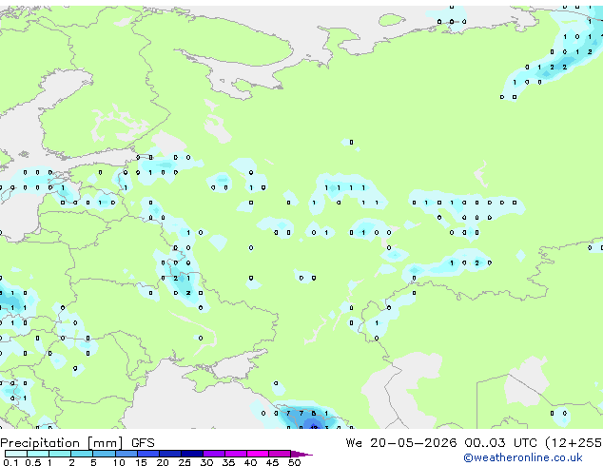The image size is (603, 466).
Task: Choose the 45 mm legend swatch
Action: (280, 454)
